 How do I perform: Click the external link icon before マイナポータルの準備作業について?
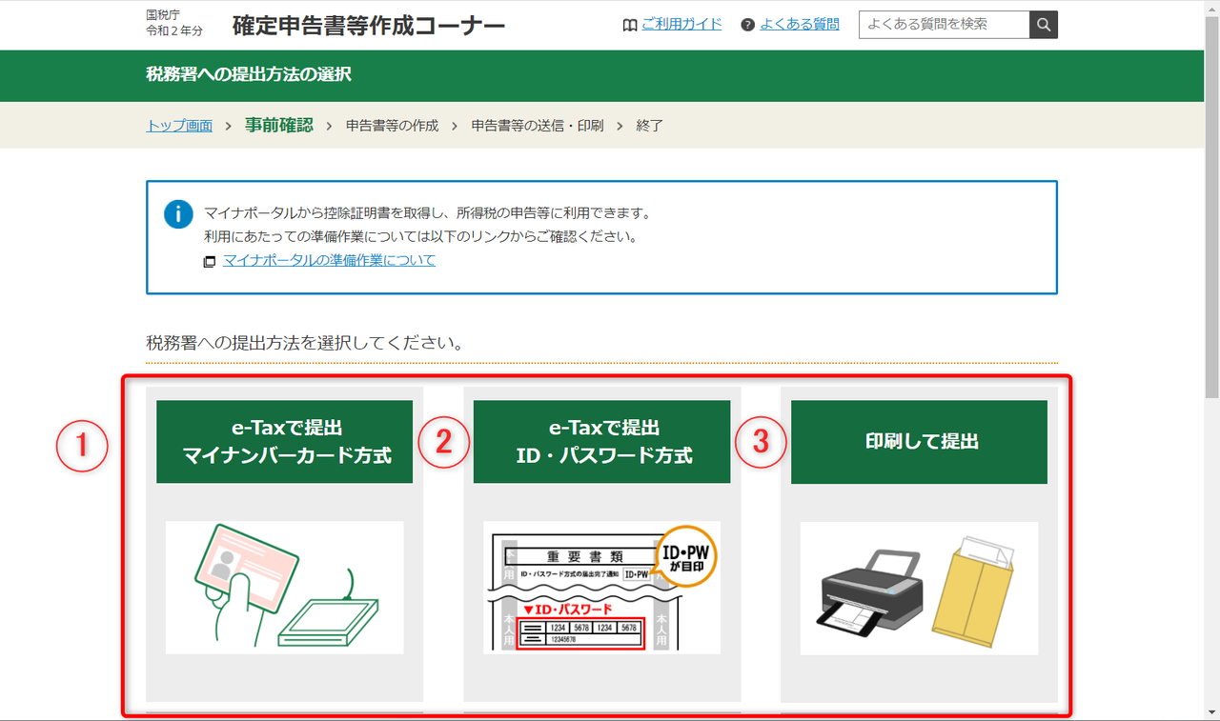[x=210, y=261]
